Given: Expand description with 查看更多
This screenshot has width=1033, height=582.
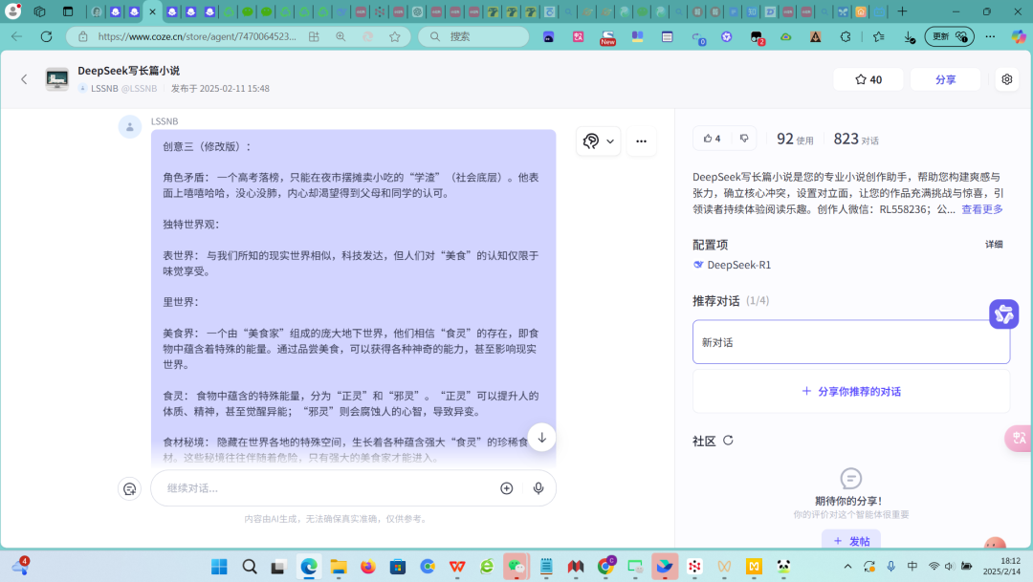Looking at the screenshot, I should [982, 209].
